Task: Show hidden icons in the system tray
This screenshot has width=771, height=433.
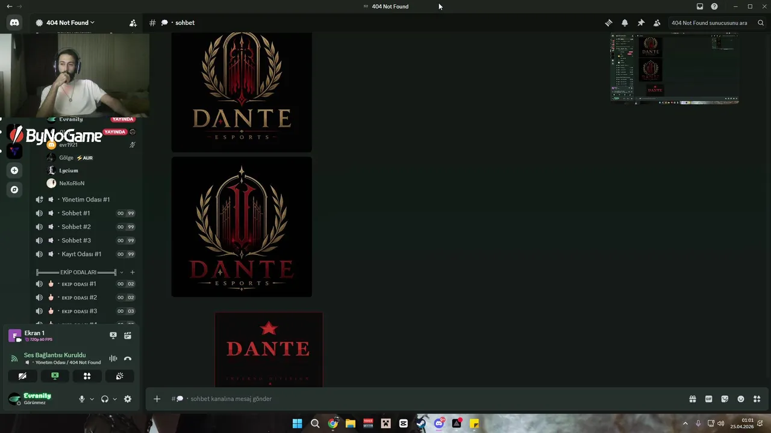Action: tap(685, 423)
